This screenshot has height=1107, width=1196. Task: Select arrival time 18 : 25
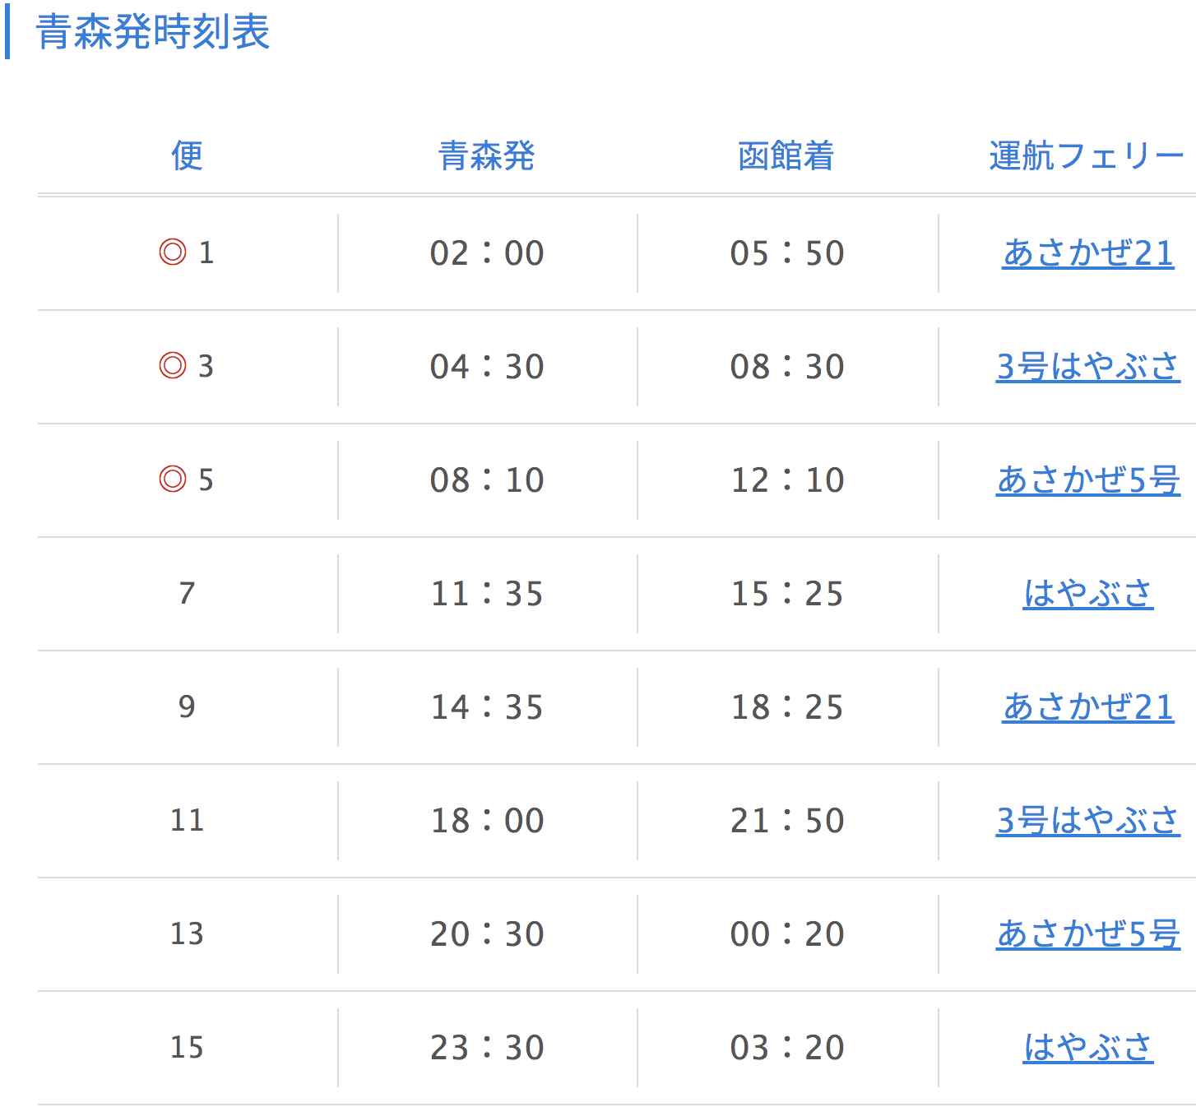click(787, 707)
